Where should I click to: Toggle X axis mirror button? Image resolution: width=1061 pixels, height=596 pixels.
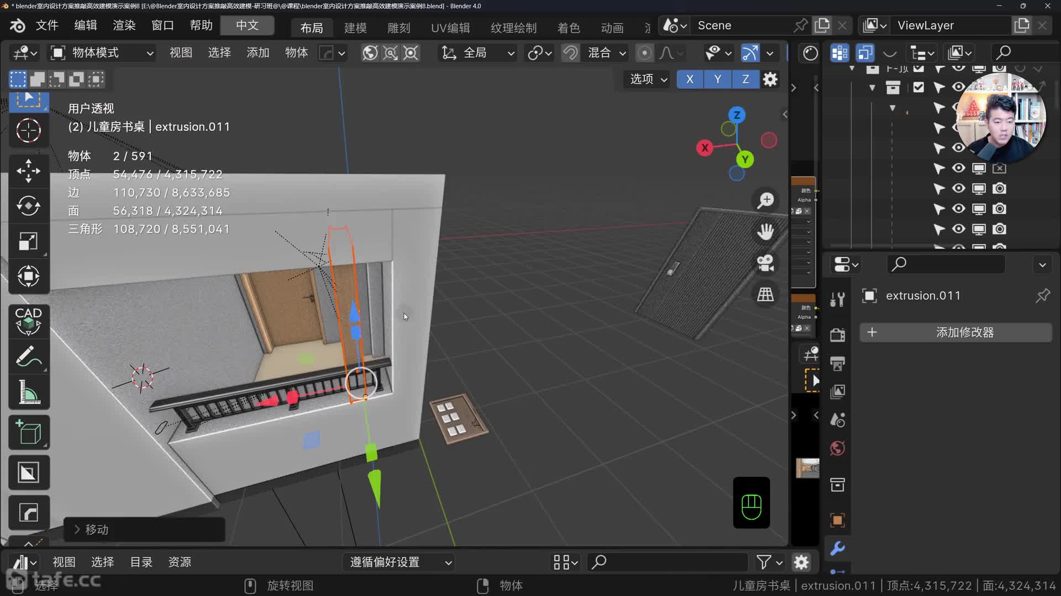coord(690,79)
